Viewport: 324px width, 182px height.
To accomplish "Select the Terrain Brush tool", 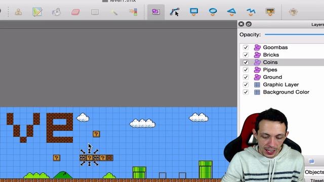I will point(37,12).
